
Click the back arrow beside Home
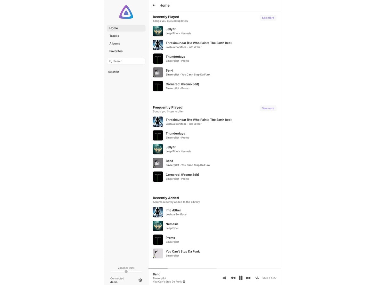click(154, 5)
